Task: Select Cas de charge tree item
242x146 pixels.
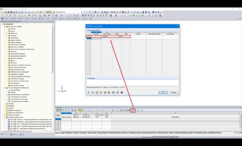Action: click(15, 90)
